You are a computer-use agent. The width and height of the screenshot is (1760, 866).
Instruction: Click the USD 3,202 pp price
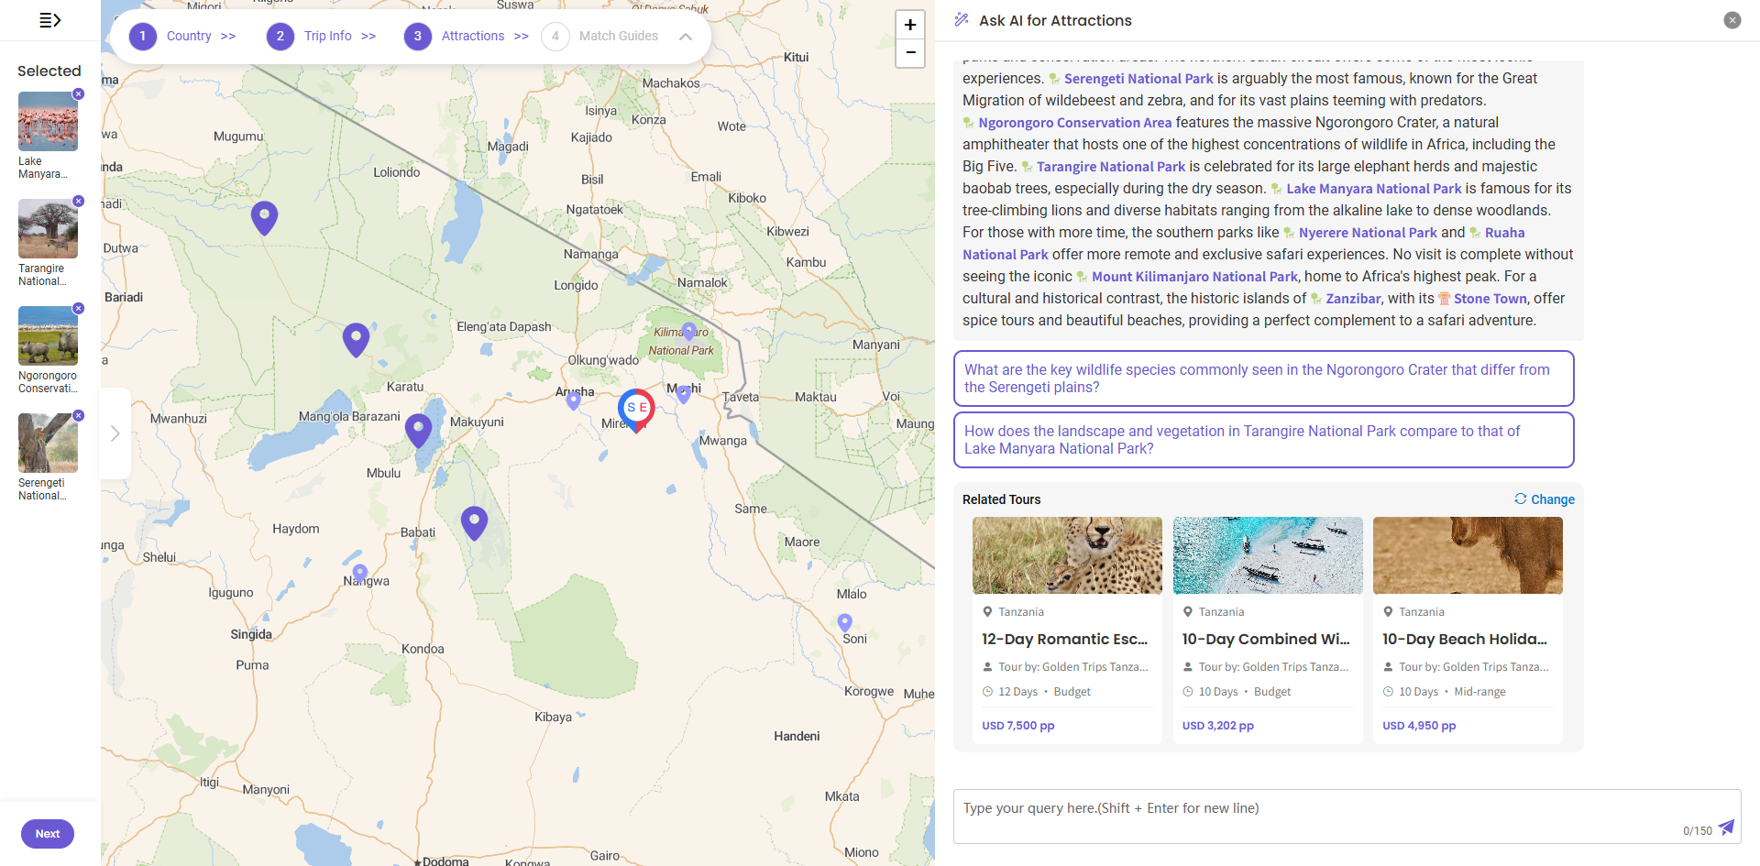pos(1217,726)
